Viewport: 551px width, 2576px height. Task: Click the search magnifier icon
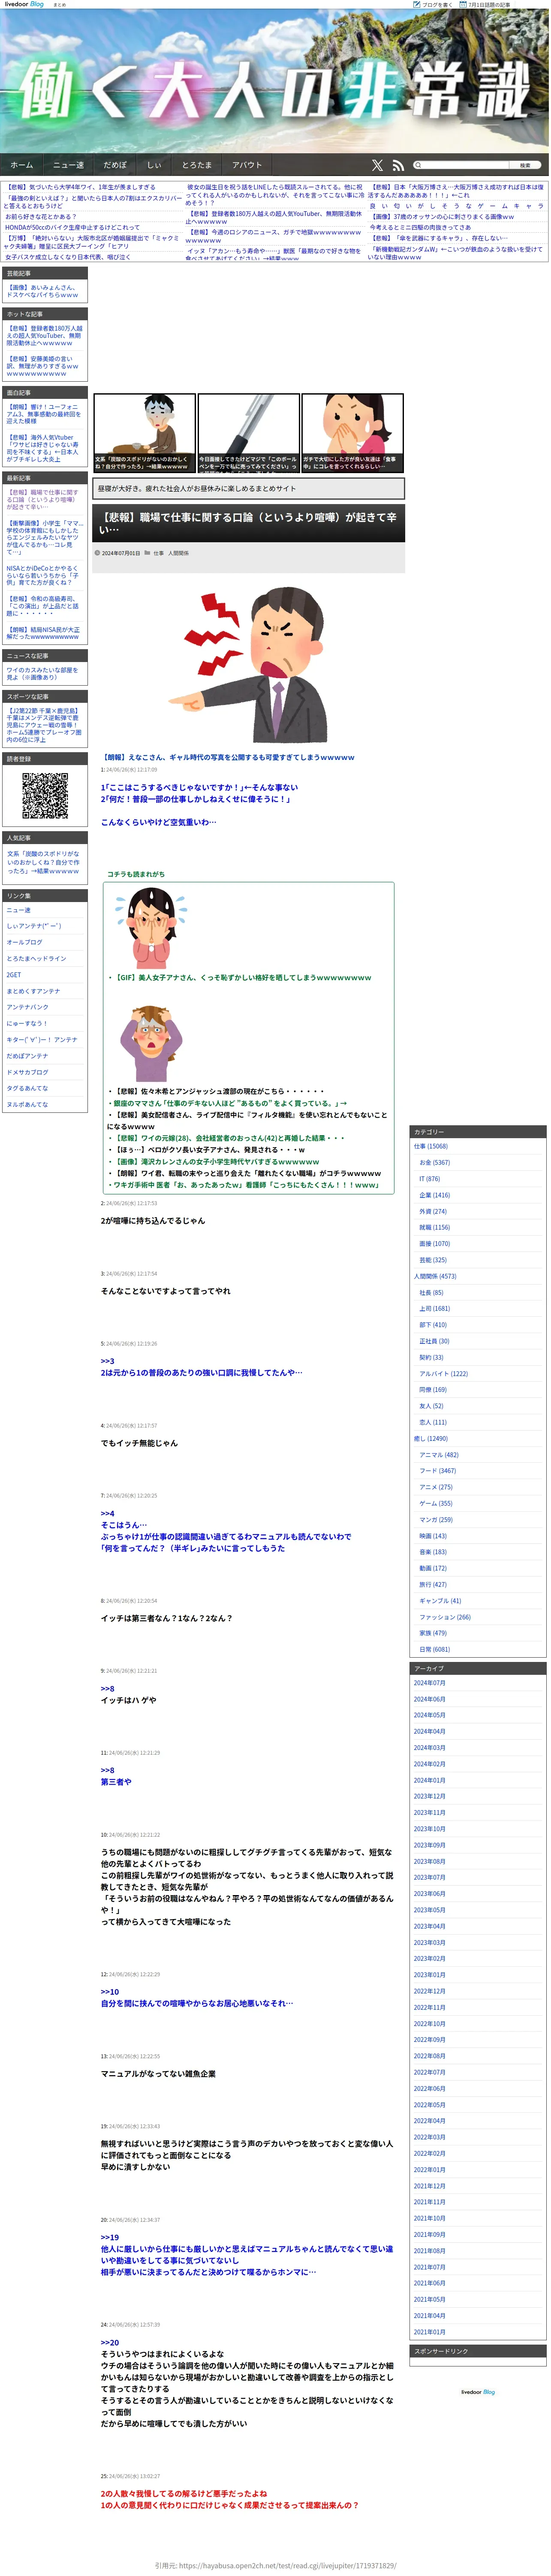click(x=418, y=165)
